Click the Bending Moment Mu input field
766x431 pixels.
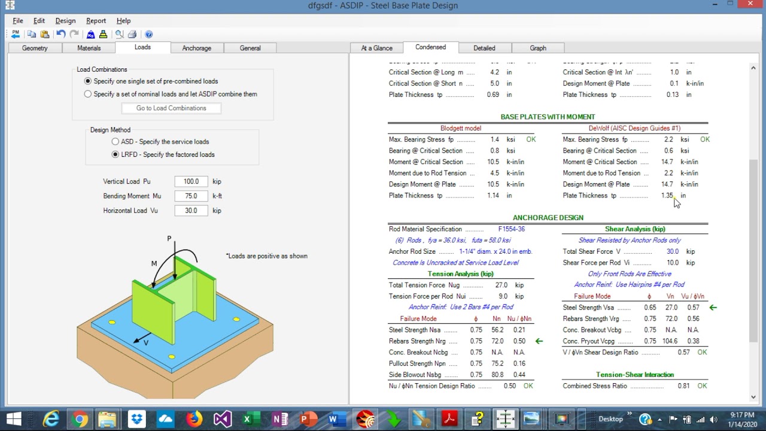point(191,196)
